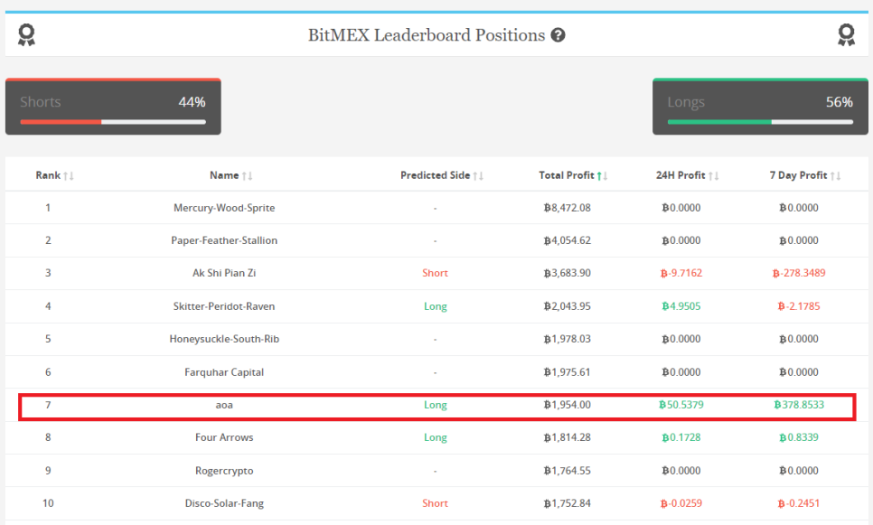Viewport: 873px width, 525px height.
Task: Open the help question mark icon beside title
Action: (558, 35)
